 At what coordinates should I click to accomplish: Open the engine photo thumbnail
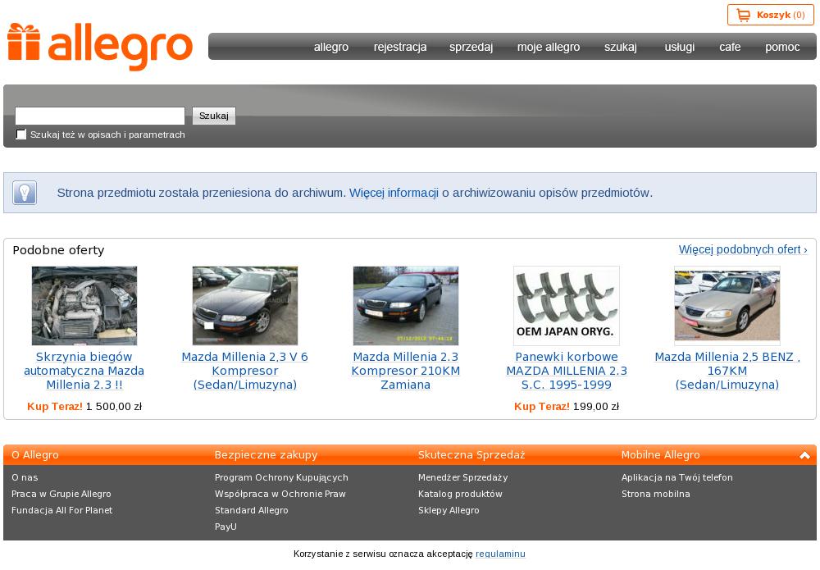[x=84, y=306]
